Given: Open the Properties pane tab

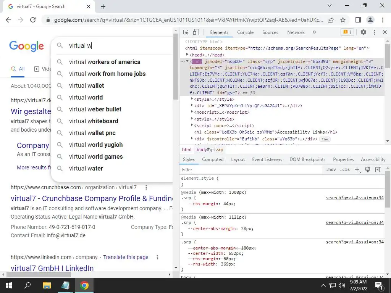Looking at the screenshot, I should 343,159.
